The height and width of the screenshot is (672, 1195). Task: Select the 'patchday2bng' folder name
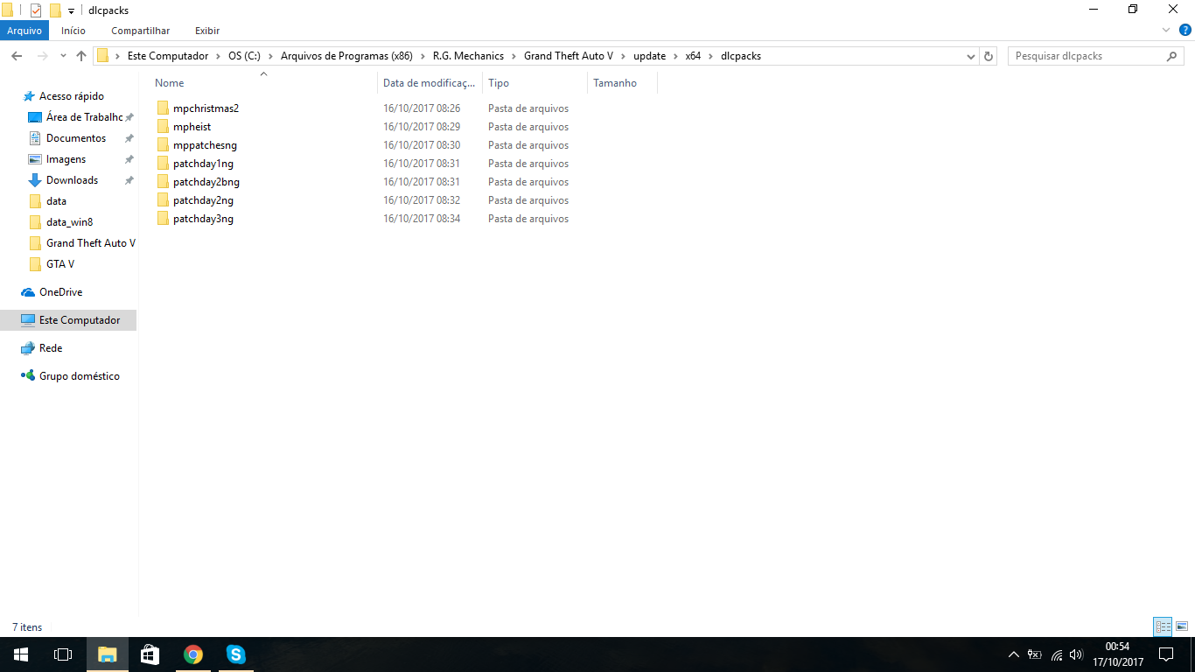(206, 182)
